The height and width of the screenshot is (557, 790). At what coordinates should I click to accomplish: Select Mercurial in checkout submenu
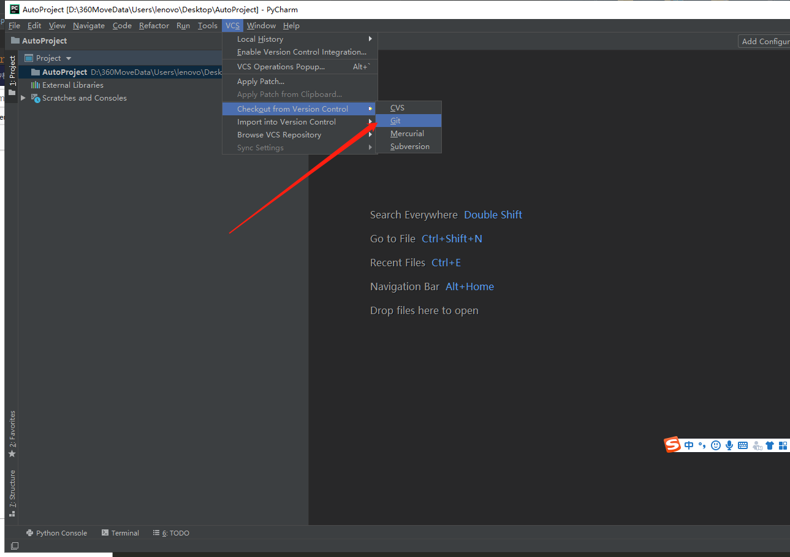(408, 133)
